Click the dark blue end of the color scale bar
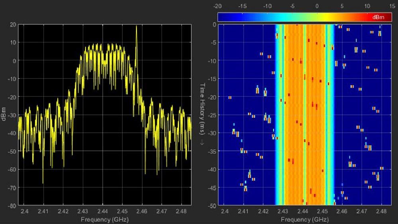This screenshot has width=398, height=224. click(x=225, y=17)
